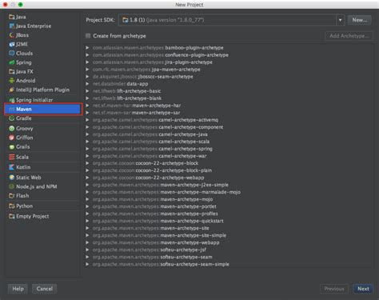Enable Create from archetype checkbox
The image size is (379, 300).
88,36
